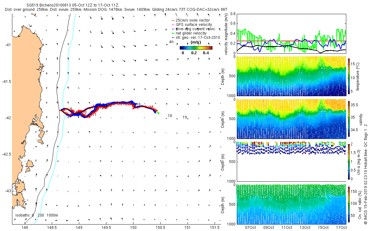Select 'dive-avg current veloc.' legend entry
The image size is (370, 231).
coord(194,29)
